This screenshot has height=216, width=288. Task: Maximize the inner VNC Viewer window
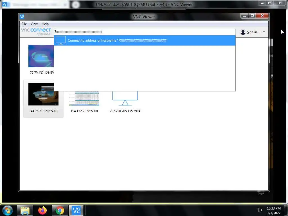[252, 16]
